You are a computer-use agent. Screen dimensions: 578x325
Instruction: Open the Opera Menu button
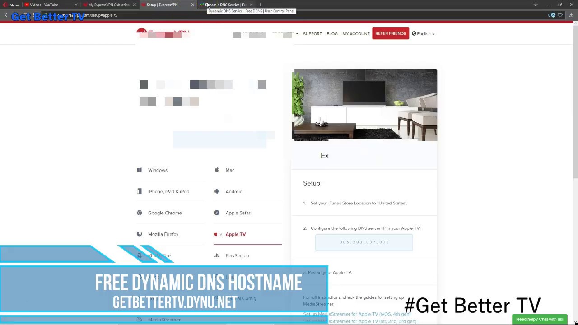11,5
